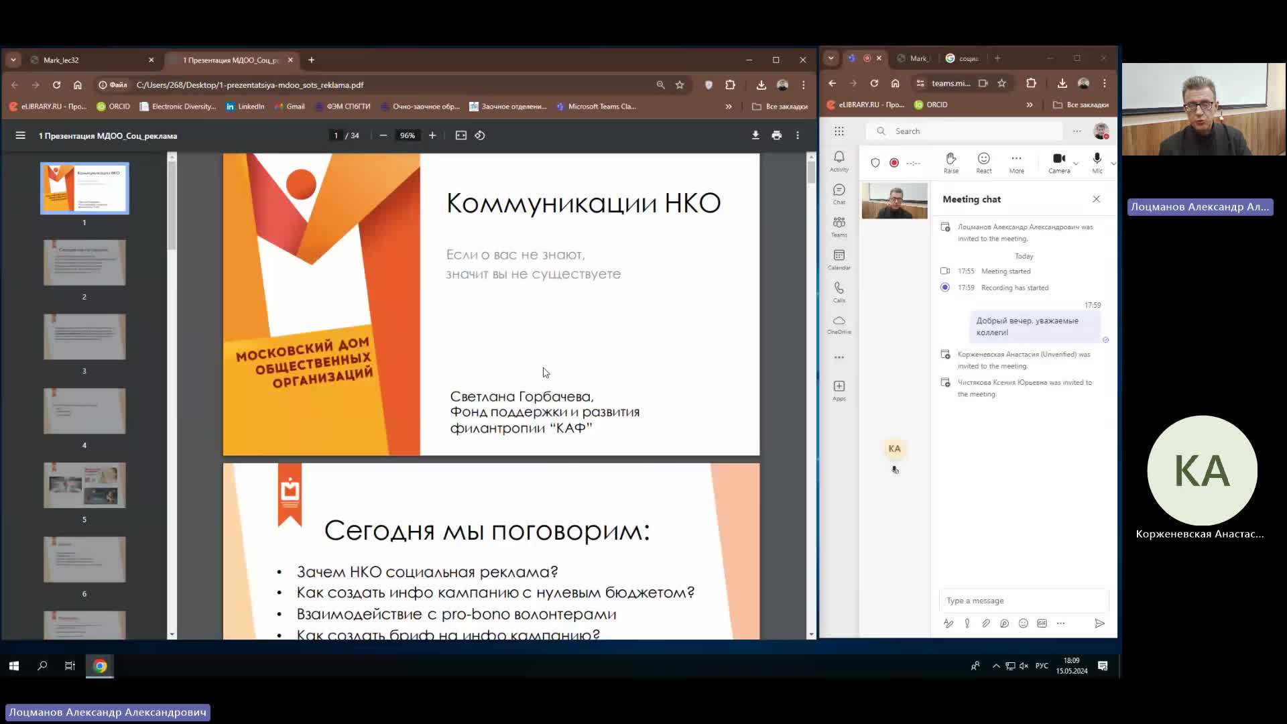Show more bookmarks in the PDF browser window
This screenshot has height=724, width=1287.
tap(729, 107)
